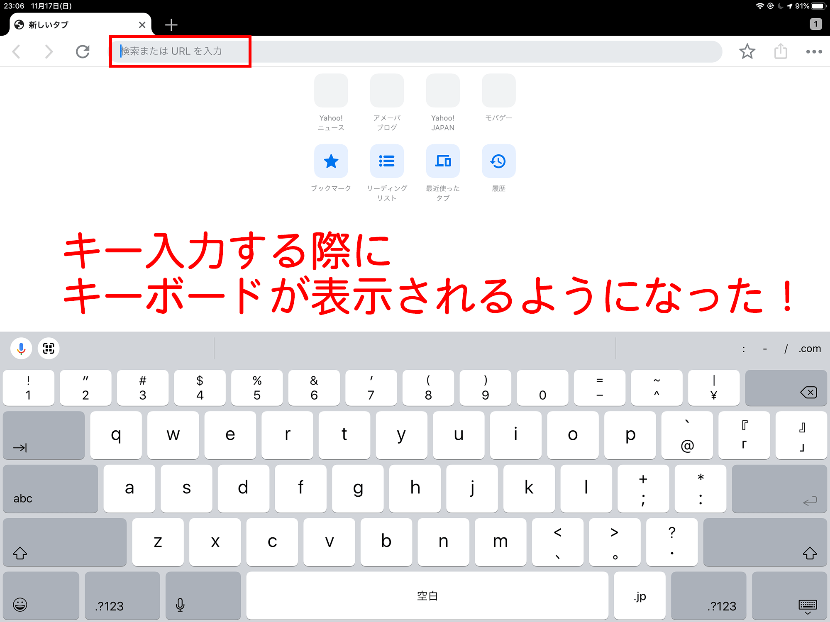
Task: Tap the semicolon plus key
Action: [x=643, y=489]
